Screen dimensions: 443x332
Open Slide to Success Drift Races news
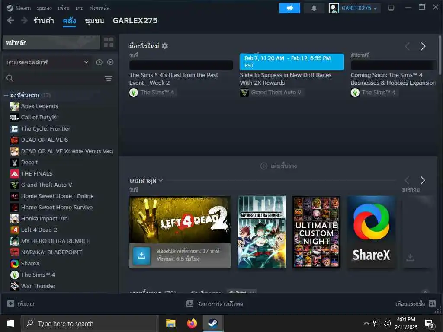tap(286, 79)
